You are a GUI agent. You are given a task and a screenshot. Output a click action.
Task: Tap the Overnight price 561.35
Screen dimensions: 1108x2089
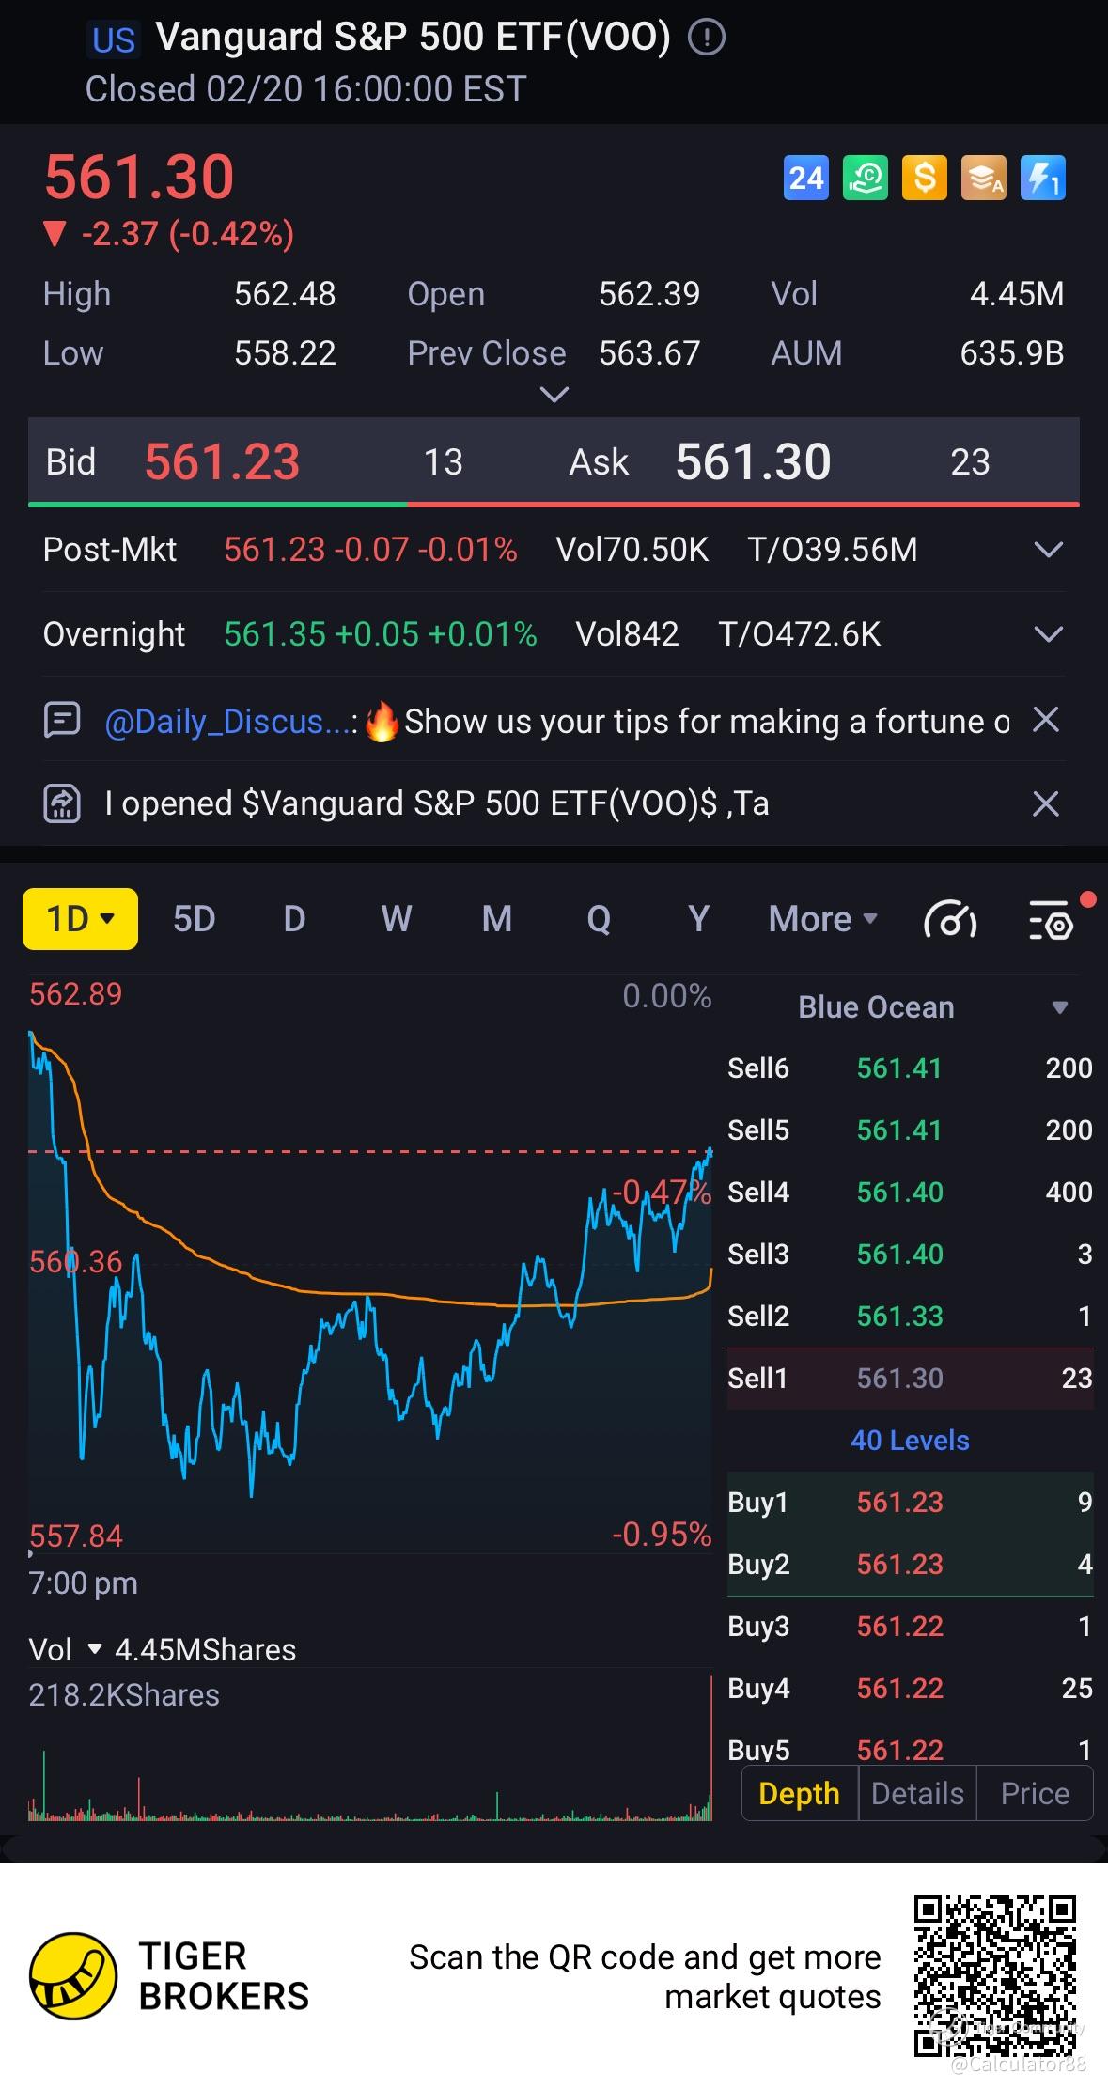(273, 634)
